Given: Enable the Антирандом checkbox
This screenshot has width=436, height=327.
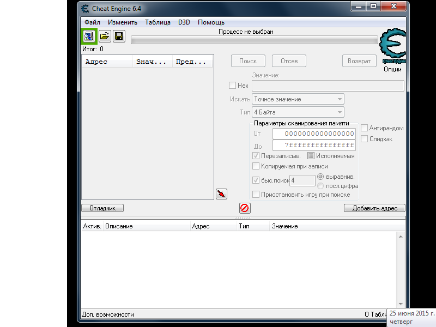Looking at the screenshot, I should pos(364,128).
